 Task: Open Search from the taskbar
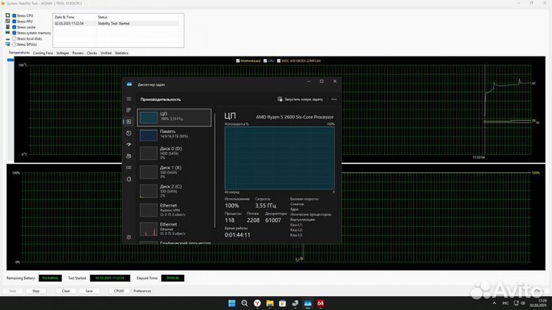(245, 303)
